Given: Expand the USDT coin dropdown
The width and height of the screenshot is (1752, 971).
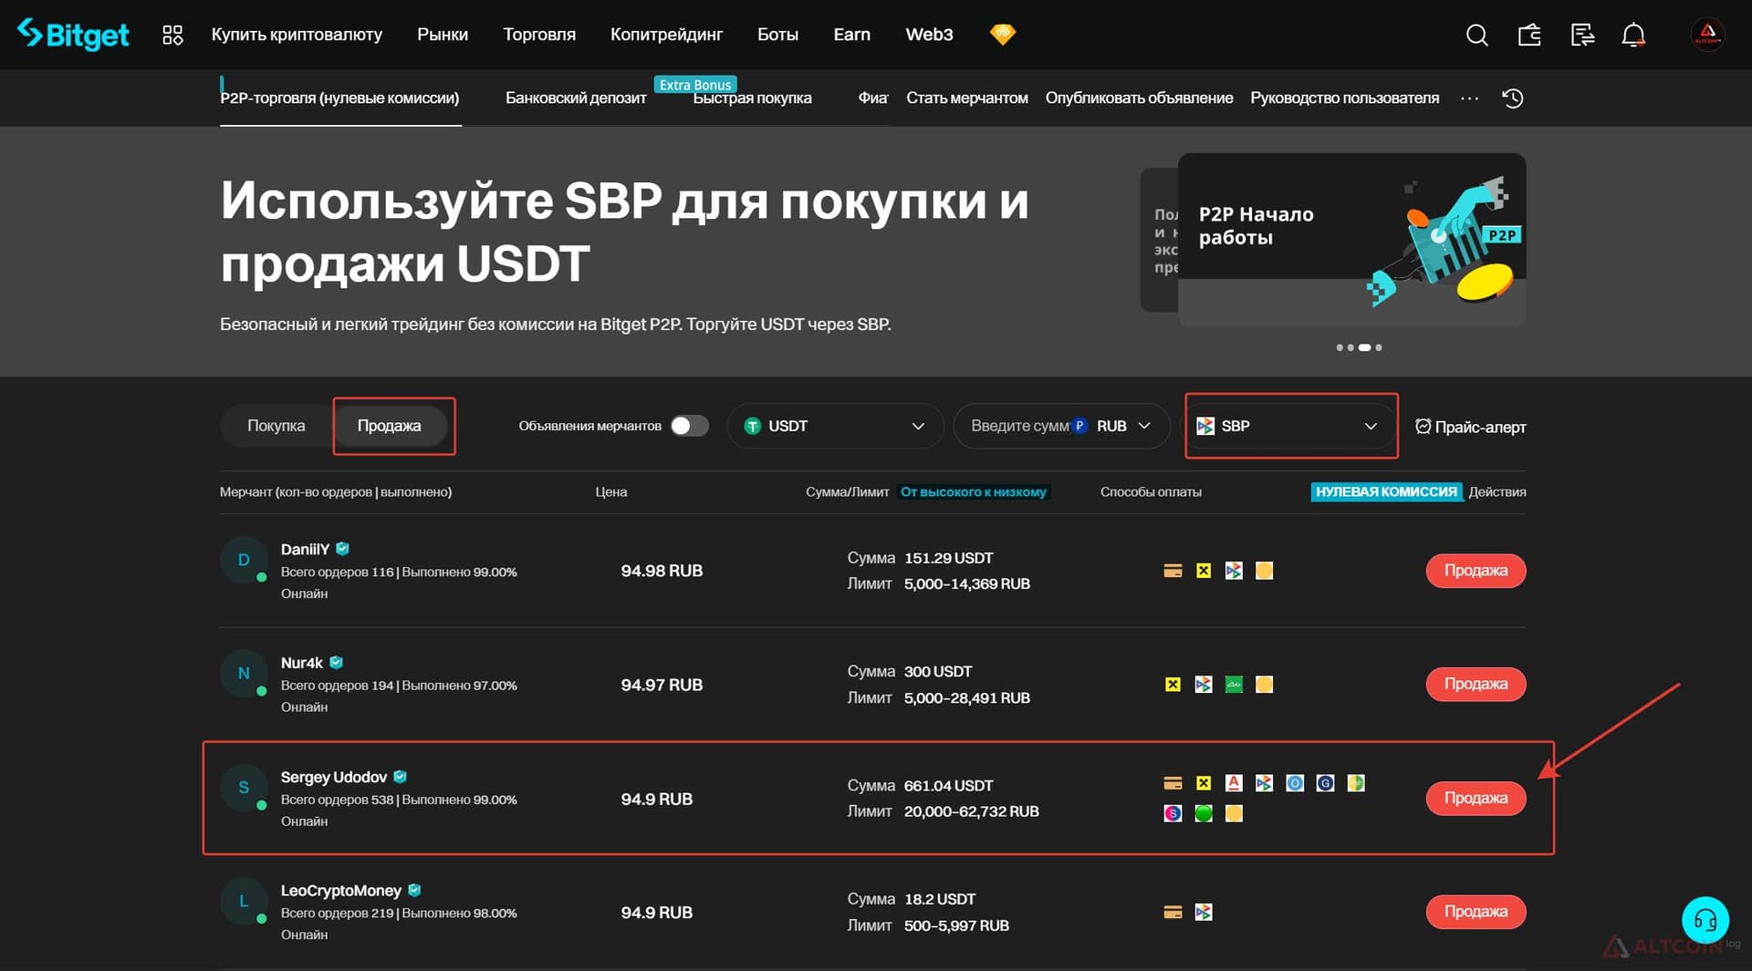Looking at the screenshot, I should (835, 426).
